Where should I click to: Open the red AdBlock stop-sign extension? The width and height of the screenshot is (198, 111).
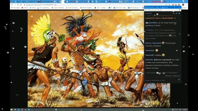tap(179, 5)
